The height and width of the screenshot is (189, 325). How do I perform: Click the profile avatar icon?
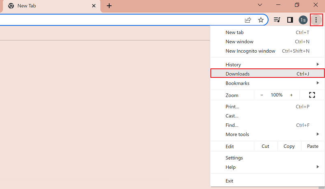point(303,20)
